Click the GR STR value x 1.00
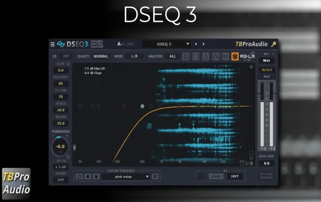Image resolution: width=321 pixels, height=202 pixels. 61,167
